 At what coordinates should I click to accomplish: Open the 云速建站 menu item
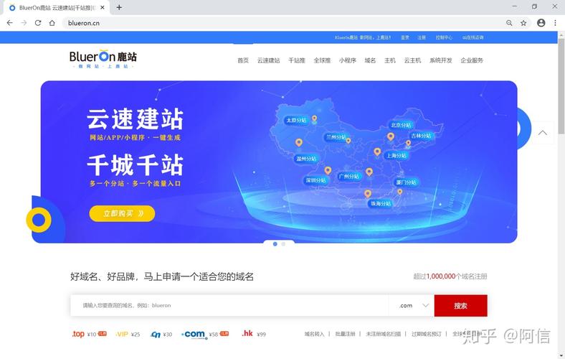tap(268, 60)
